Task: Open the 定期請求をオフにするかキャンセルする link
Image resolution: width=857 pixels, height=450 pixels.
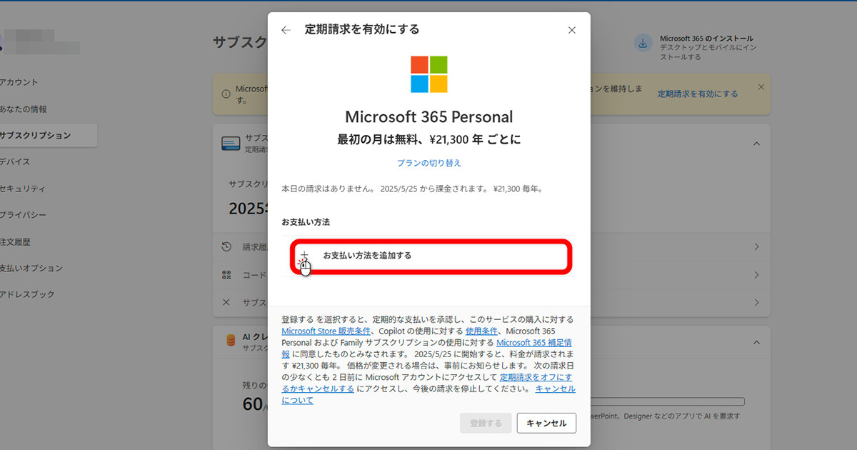Action: click(x=427, y=383)
